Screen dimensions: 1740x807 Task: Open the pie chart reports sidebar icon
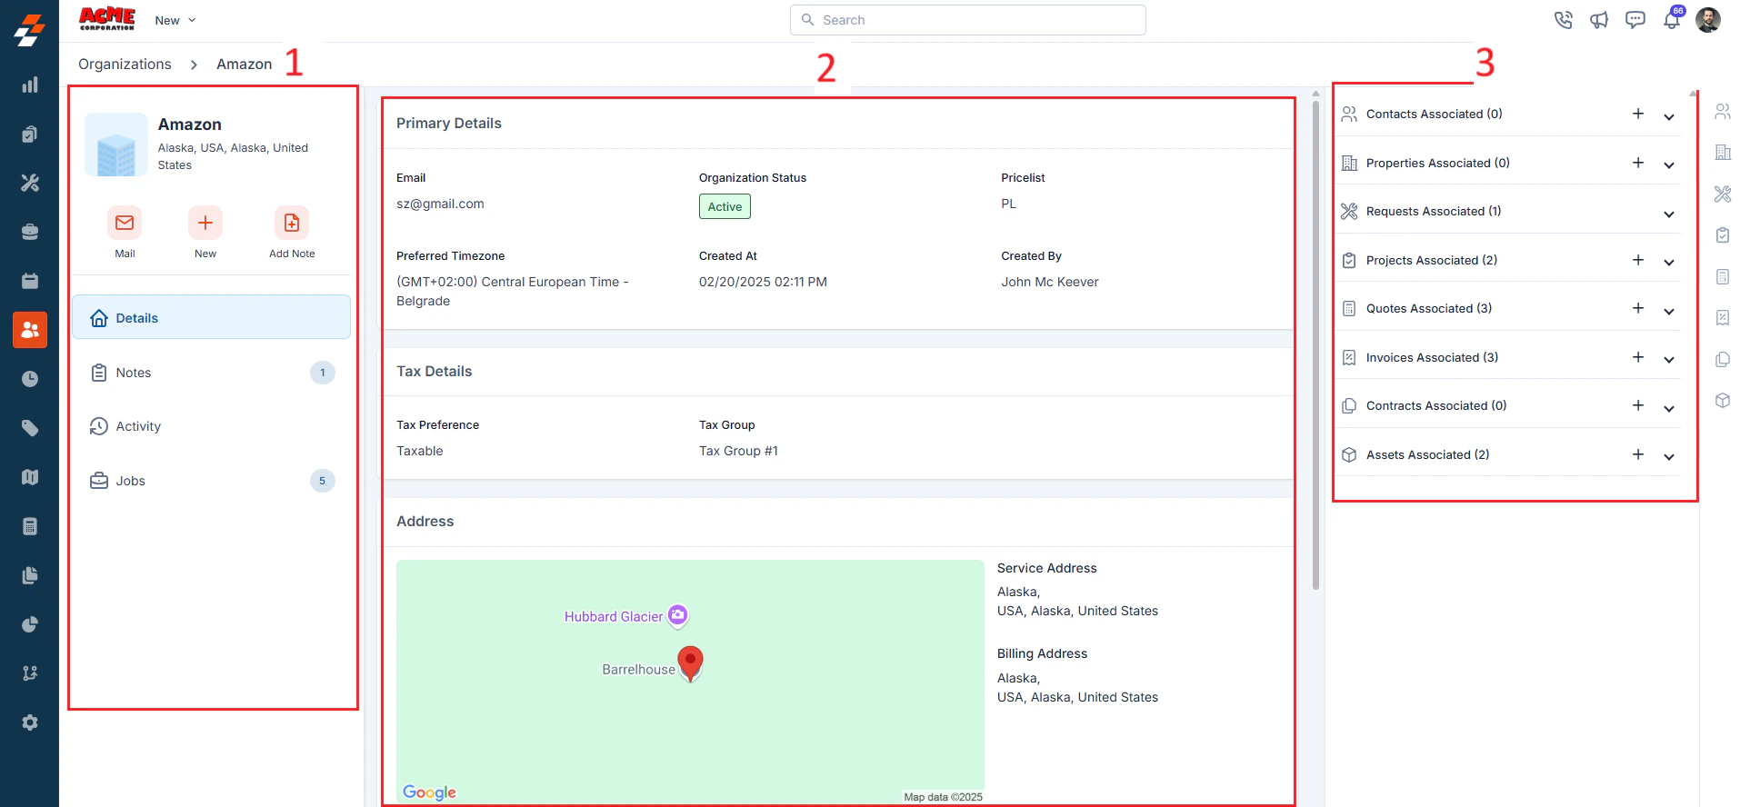pos(30,624)
